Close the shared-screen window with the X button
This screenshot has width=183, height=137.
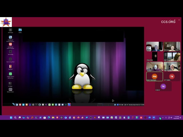coord(179,20)
